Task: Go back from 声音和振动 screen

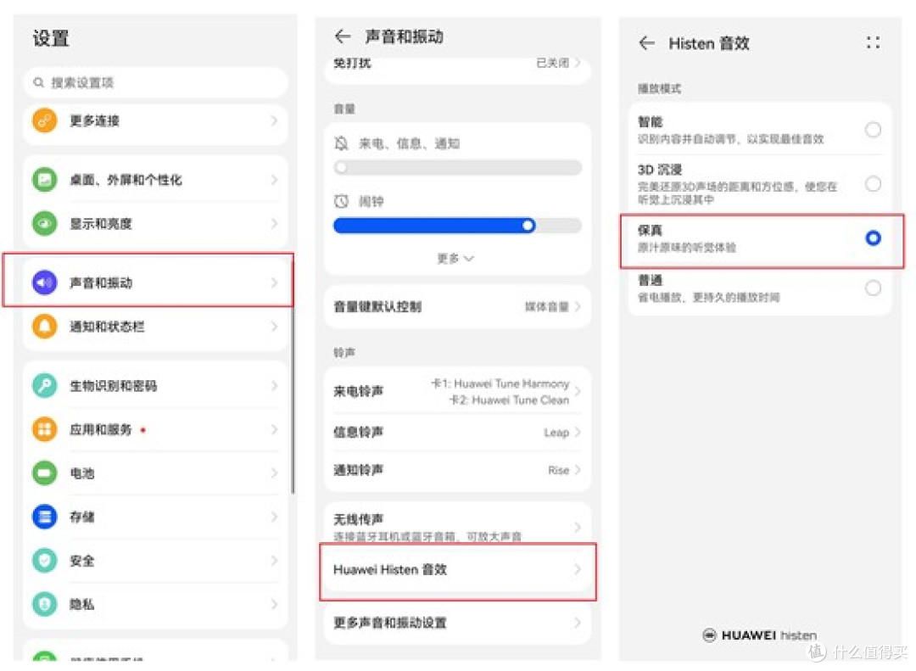Action: tap(343, 36)
